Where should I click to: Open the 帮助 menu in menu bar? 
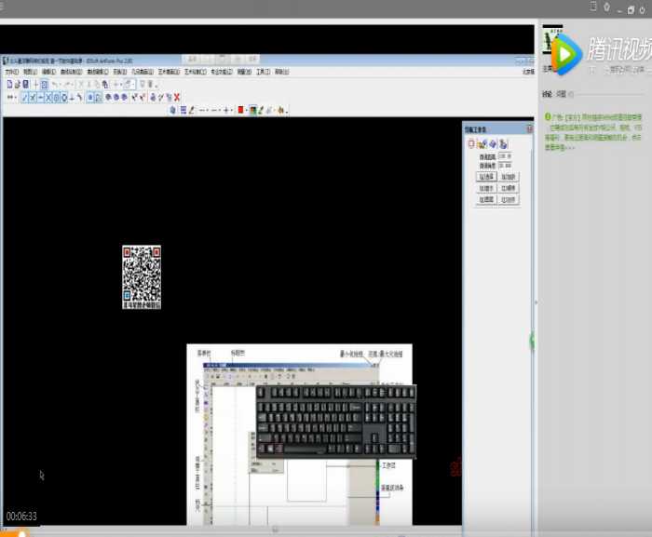click(x=280, y=71)
